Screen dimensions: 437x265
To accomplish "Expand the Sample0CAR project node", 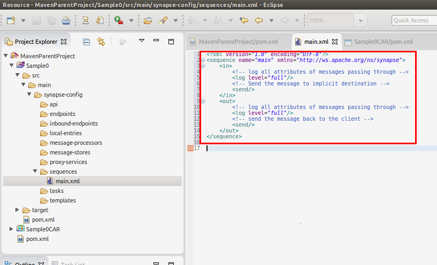I will (x=12, y=229).
